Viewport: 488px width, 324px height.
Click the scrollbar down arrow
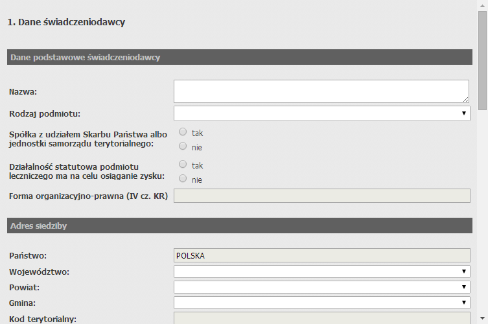(482, 318)
